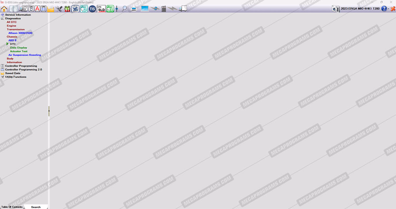Collapse the left panel with splitter arrow
The image size is (396, 209).
(x=49, y=111)
